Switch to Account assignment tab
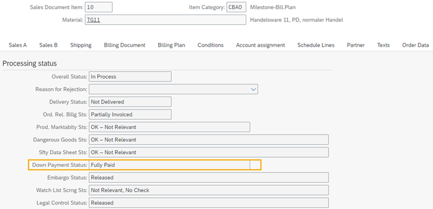Image resolution: width=433 pixels, height=209 pixels. point(260,45)
